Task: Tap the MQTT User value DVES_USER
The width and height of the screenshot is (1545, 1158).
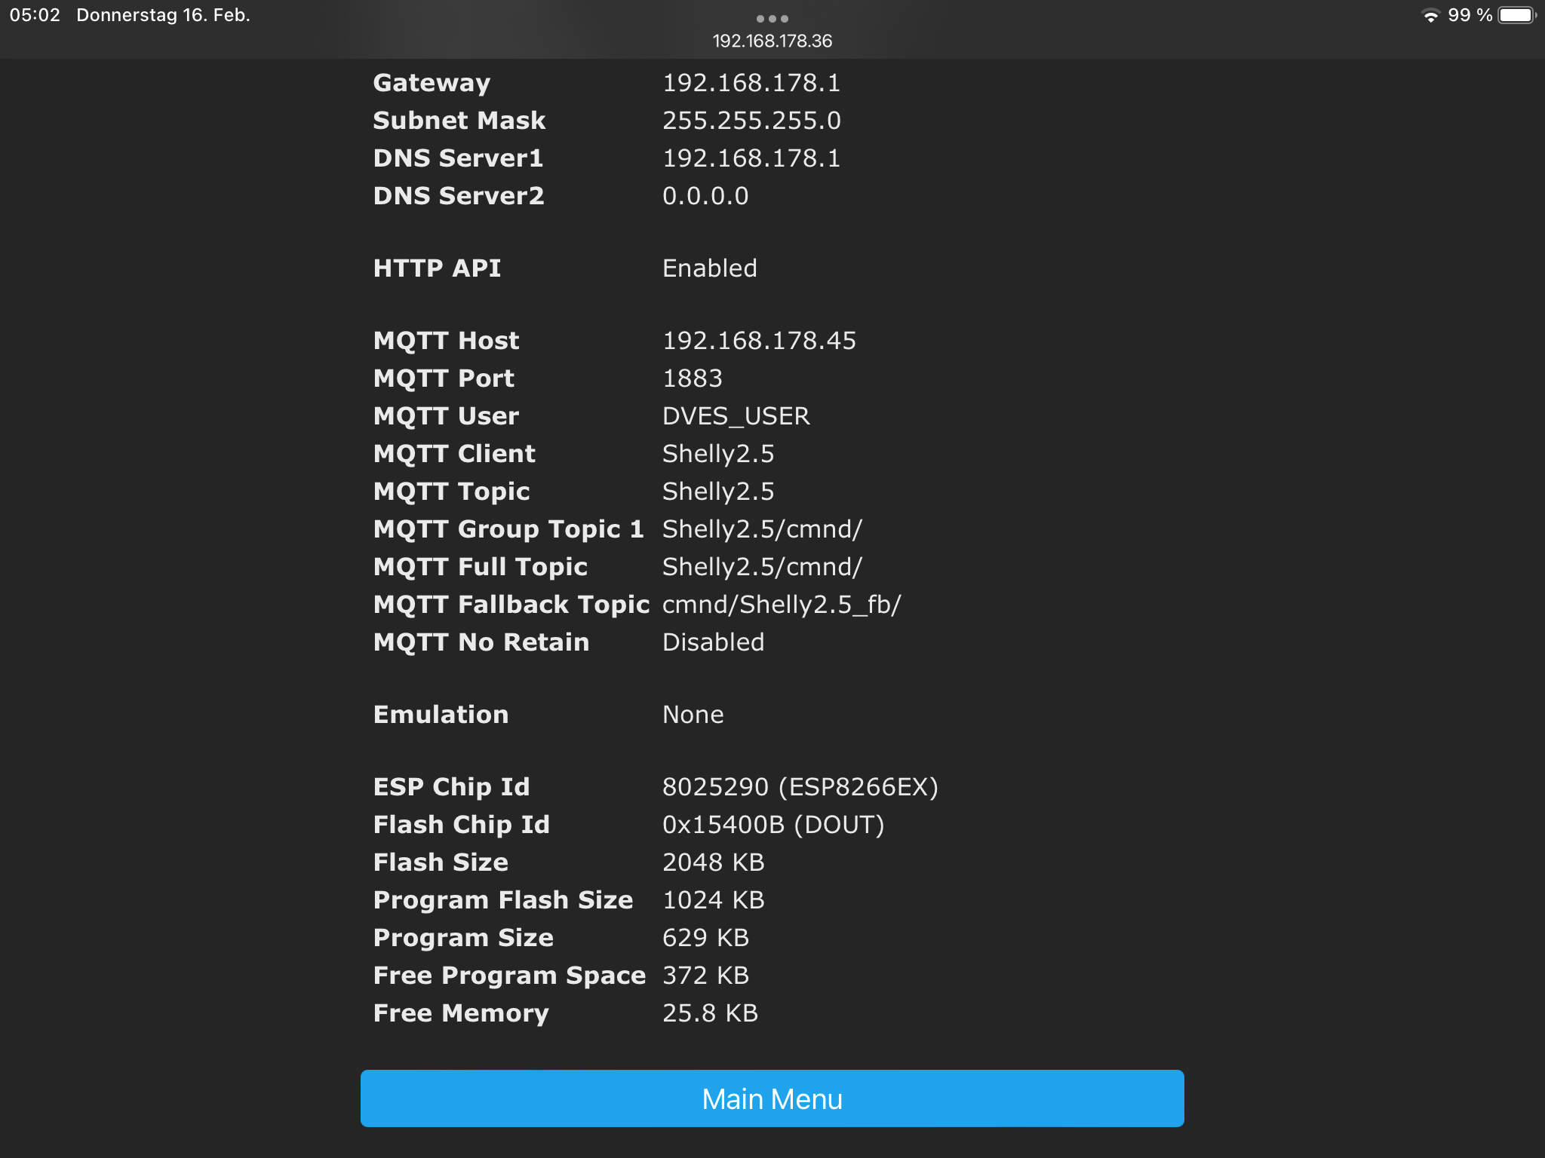Action: pyautogui.click(x=736, y=416)
